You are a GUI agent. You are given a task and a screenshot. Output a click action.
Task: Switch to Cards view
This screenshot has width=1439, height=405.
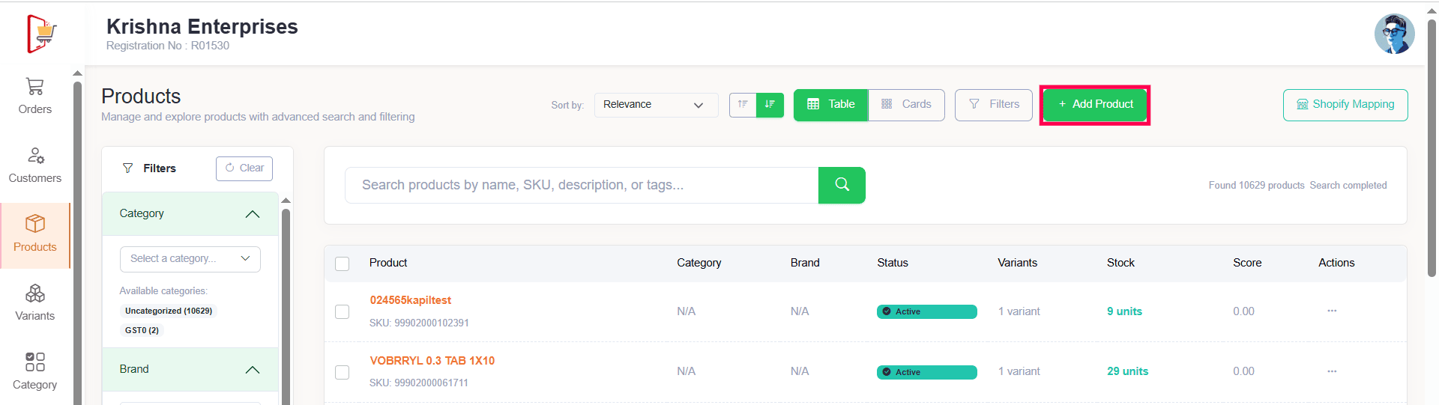(x=906, y=105)
